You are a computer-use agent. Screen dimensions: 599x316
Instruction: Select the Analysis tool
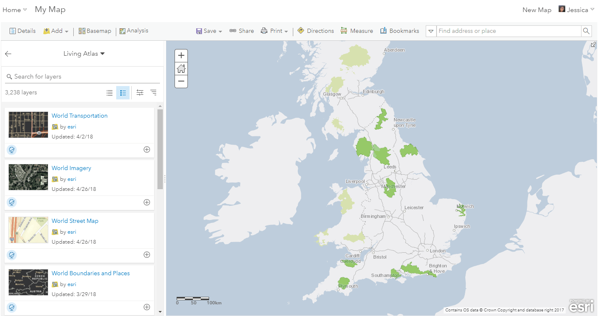pos(134,31)
